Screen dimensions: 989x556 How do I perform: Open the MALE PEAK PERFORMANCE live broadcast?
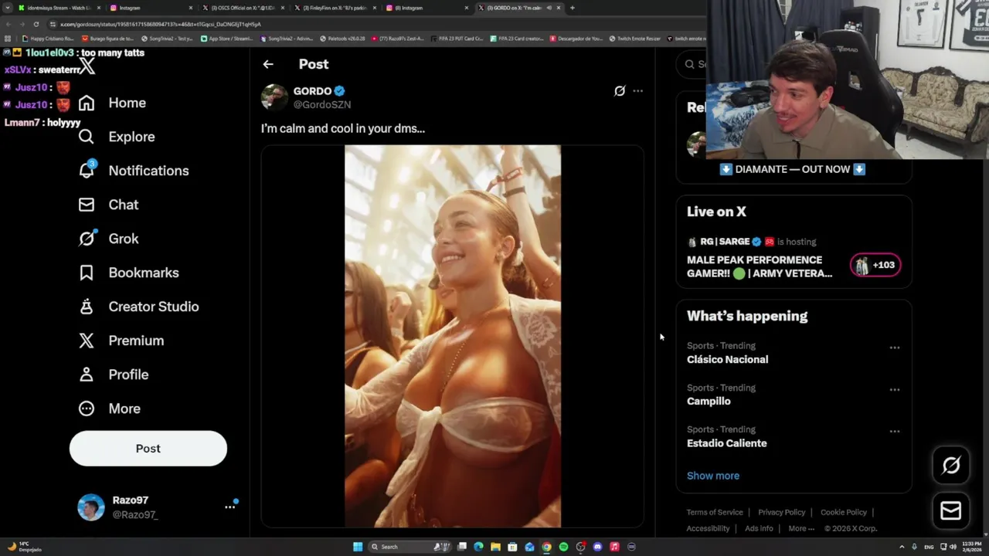pyautogui.click(x=760, y=266)
